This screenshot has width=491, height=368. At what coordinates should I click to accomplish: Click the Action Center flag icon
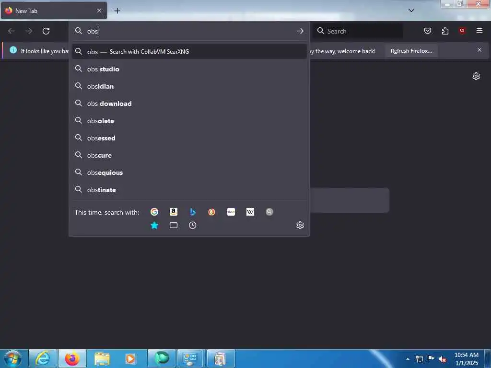coord(431,359)
